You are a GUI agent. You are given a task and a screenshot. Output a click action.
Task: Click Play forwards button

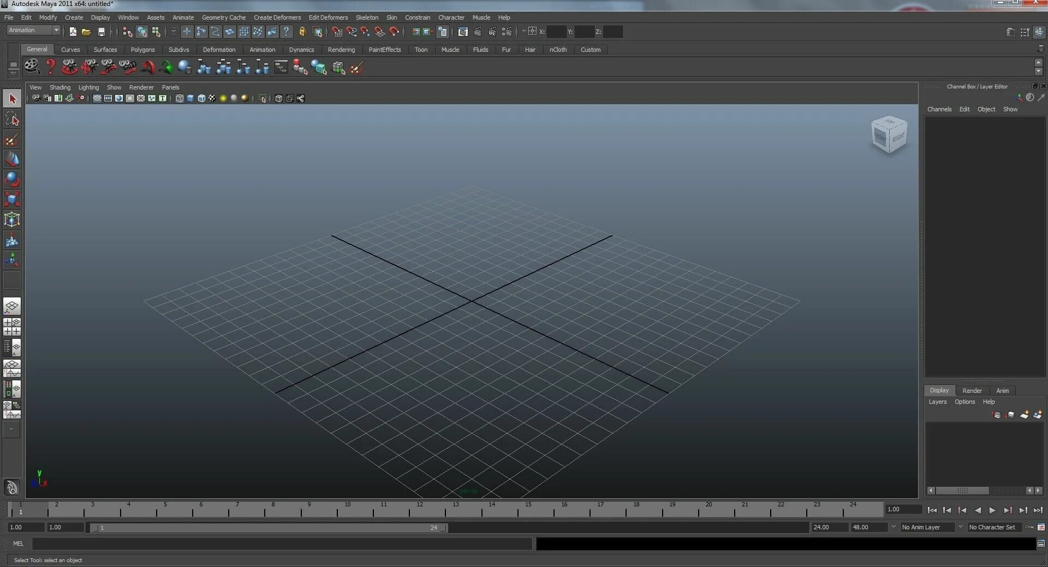point(992,510)
